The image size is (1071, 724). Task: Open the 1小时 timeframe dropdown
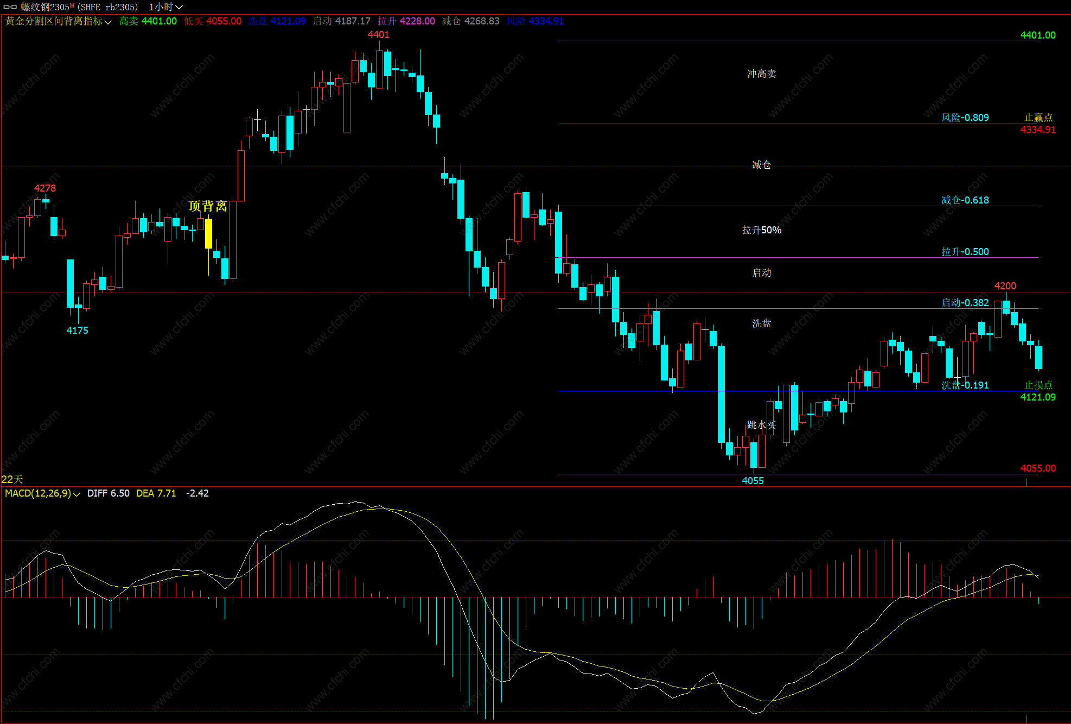[165, 7]
